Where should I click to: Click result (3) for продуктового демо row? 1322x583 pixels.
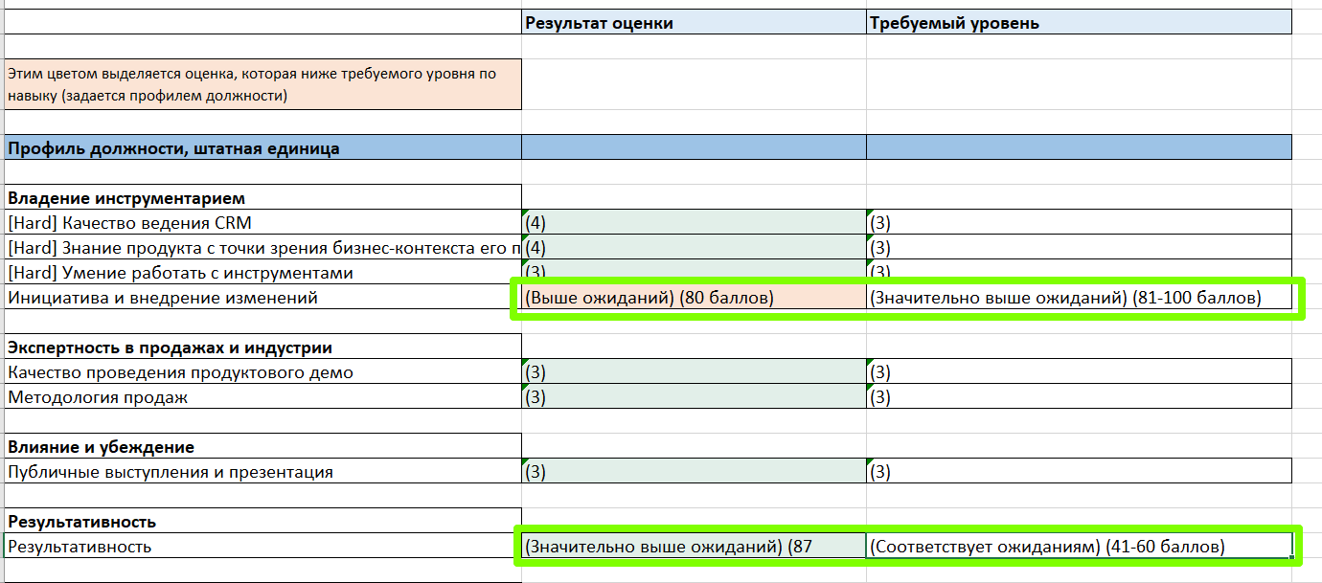point(695,371)
